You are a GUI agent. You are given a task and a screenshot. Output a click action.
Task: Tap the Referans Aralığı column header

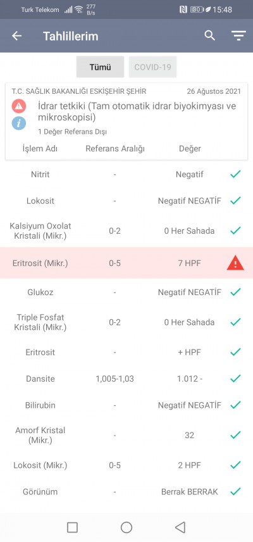tap(115, 149)
